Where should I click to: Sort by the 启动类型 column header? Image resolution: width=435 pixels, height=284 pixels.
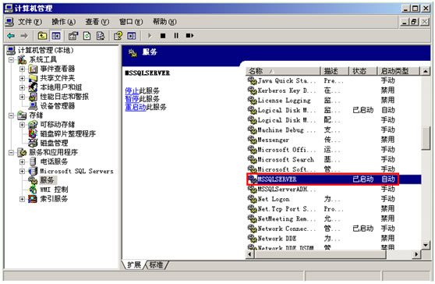398,71
